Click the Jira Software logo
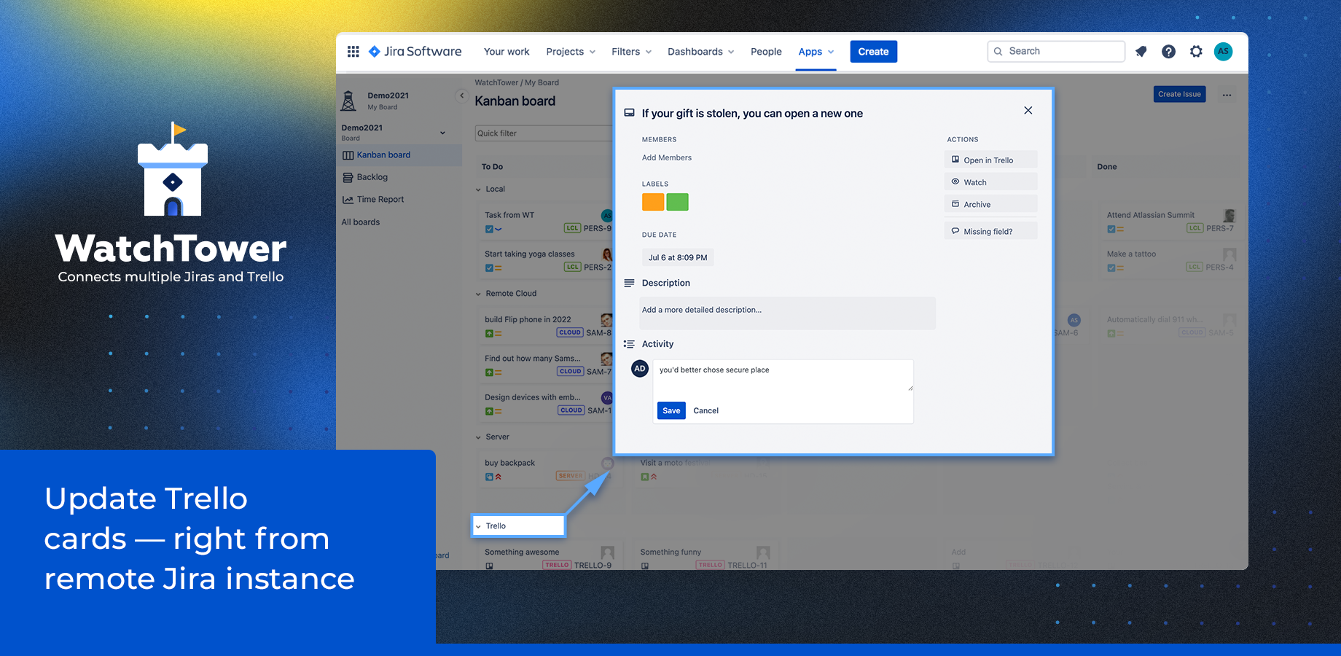Viewport: 1341px width, 656px height. (x=415, y=52)
